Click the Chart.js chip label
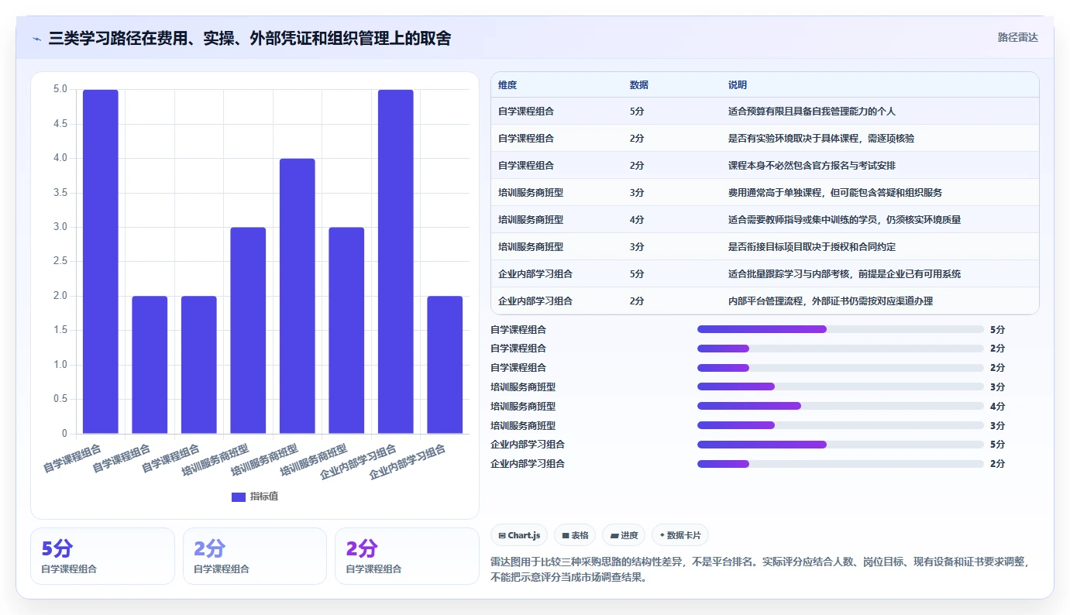The image size is (1070, 615). [524, 535]
